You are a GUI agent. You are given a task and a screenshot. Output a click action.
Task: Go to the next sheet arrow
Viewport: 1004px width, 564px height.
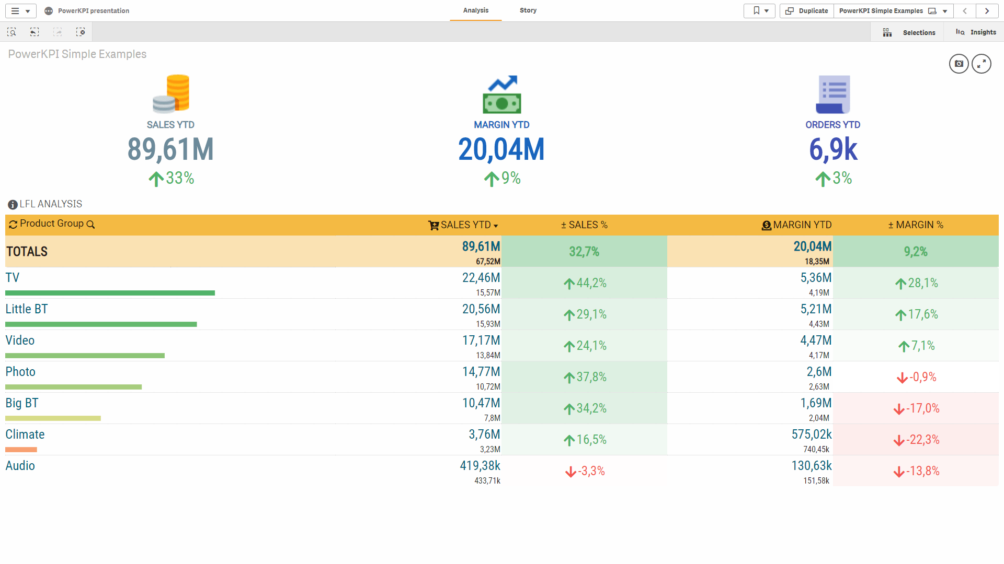[x=987, y=10]
